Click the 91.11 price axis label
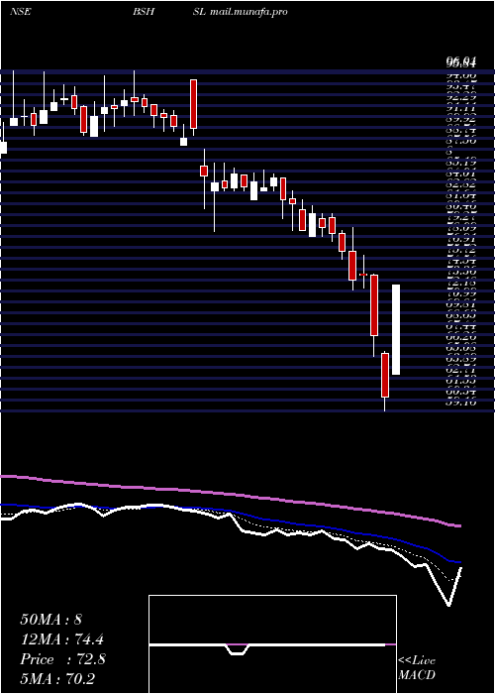 click(461, 108)
